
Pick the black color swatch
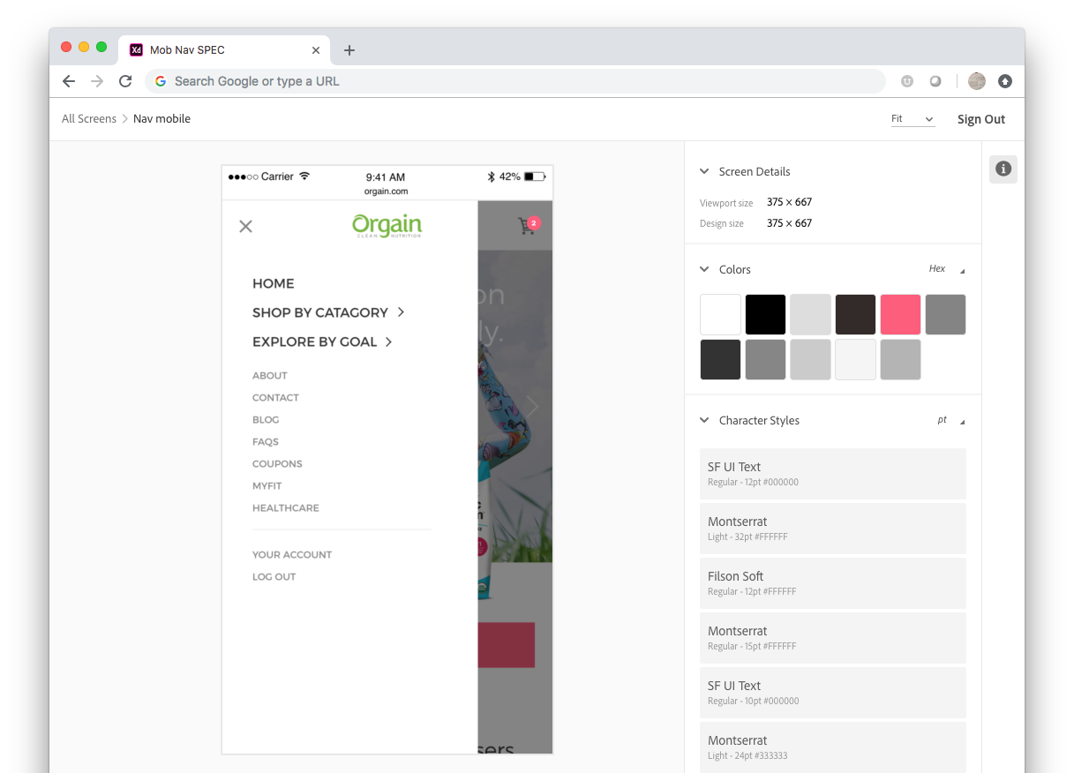click(766, 314)
